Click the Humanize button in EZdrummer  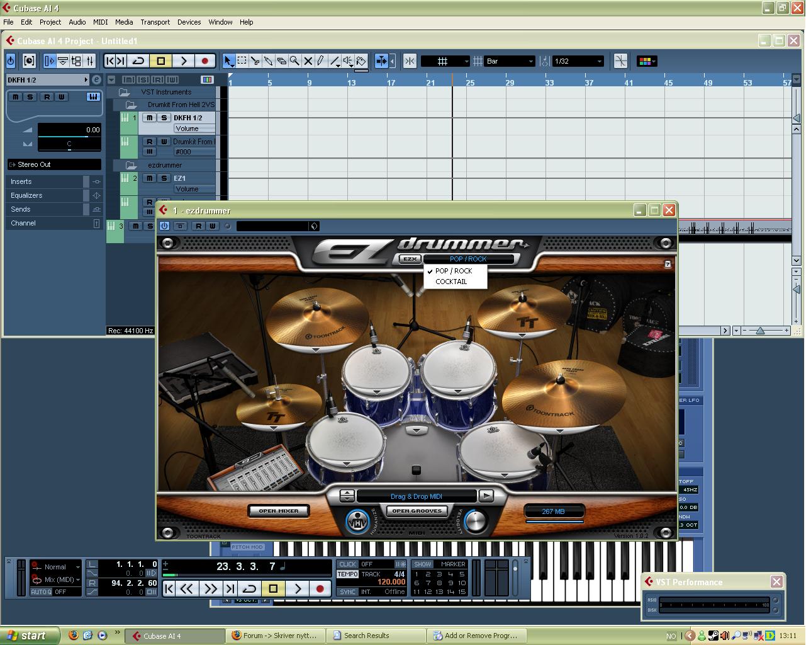[357, 522]
